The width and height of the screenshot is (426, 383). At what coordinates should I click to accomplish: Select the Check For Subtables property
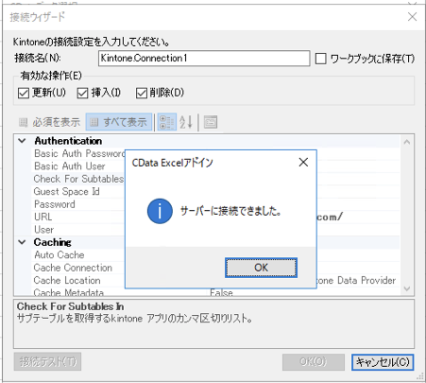pos(78,179)
